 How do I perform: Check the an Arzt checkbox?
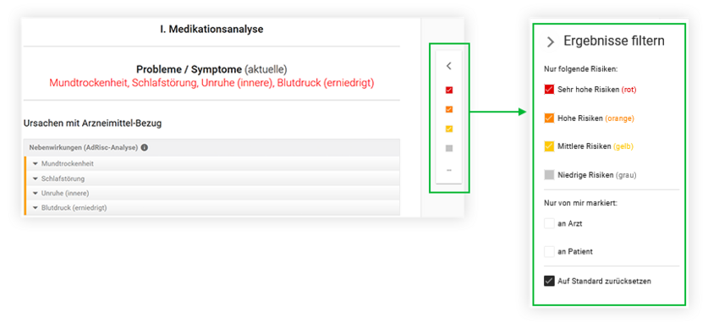coord(549,223)
